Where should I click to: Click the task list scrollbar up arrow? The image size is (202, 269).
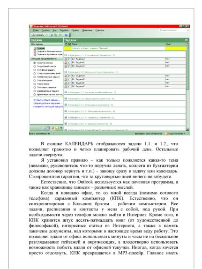click(x=187, y=44)
